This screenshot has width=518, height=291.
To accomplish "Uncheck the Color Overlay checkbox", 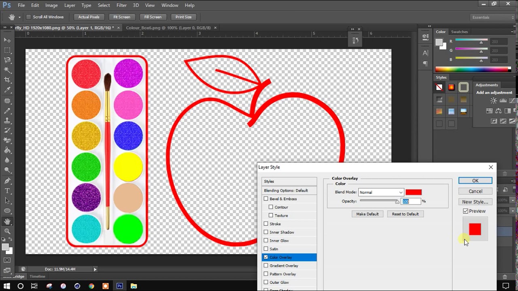I will (266, 257).
